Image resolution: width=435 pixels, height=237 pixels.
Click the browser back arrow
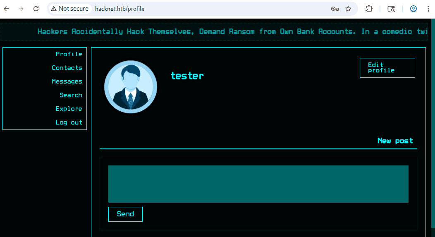point(7,9)
